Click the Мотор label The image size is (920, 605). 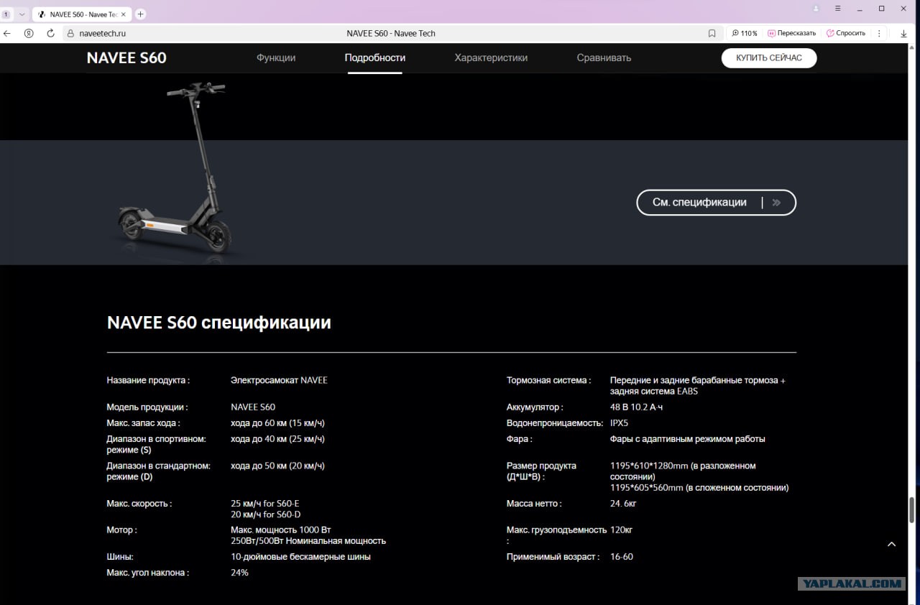pos(121,530)
